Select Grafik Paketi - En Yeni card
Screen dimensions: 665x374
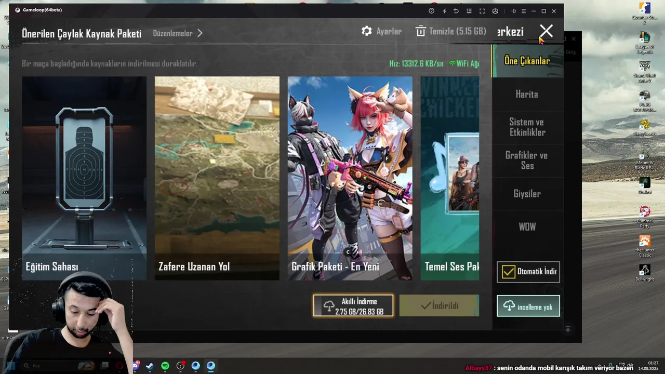point(350,178)
